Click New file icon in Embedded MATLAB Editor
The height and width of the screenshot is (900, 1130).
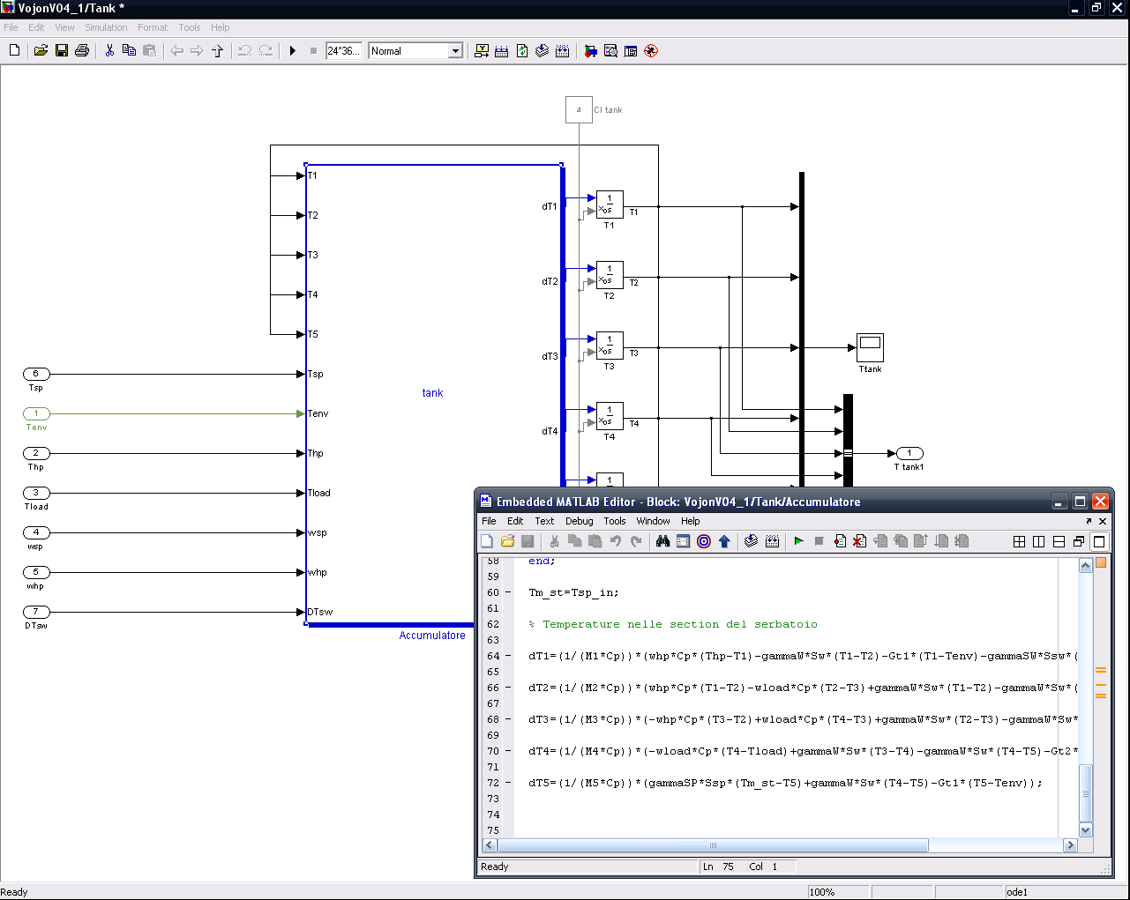click(487, 541)
